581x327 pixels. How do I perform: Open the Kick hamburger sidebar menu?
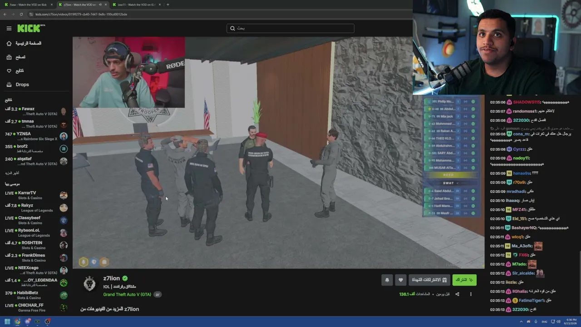pos(9,28)
